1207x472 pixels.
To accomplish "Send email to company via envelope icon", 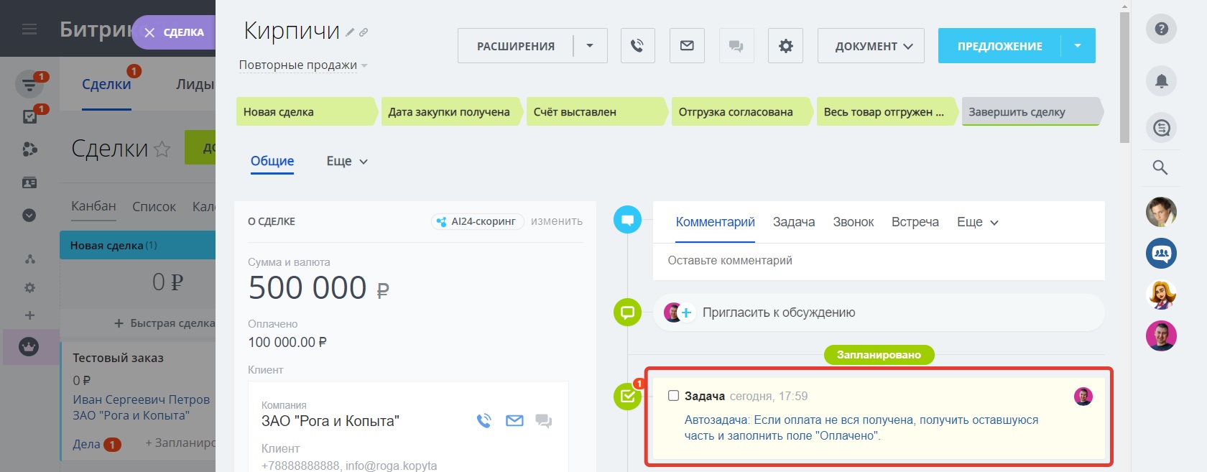I will click(x=514, y=421).
